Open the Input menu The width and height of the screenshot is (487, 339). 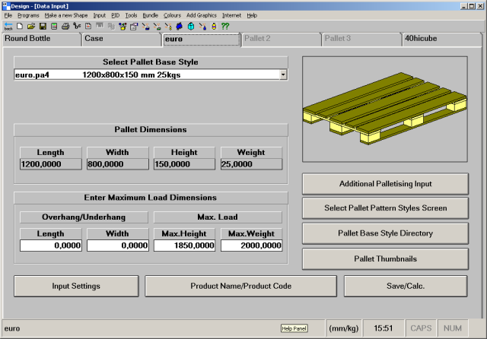point(100,15)
